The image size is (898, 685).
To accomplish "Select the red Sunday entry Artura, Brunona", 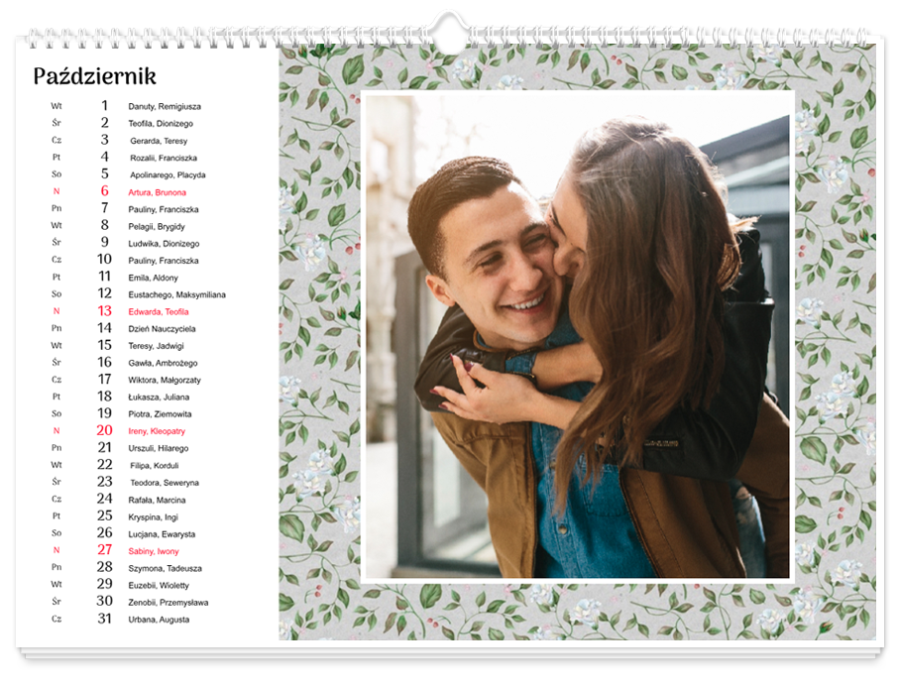I will click(157, 192).
